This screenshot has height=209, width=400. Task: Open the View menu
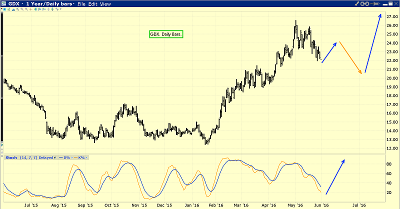point(105,4)
